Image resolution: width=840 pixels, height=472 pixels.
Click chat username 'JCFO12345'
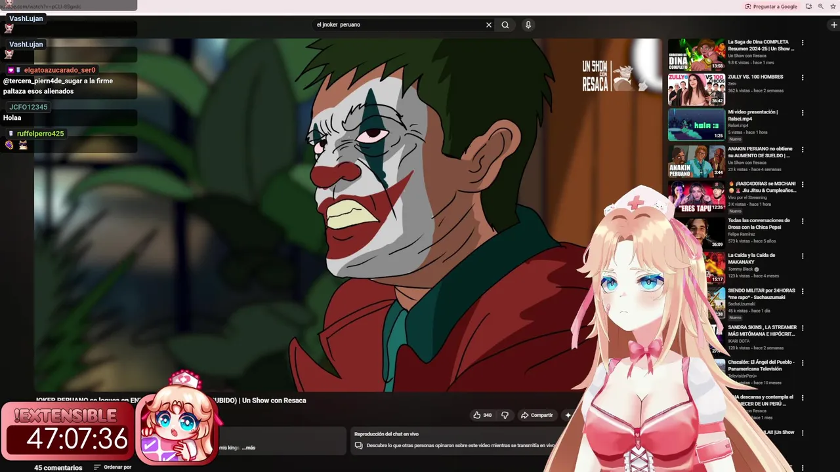click(x=28, y=107)
